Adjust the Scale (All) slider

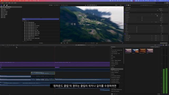[142, 17]
